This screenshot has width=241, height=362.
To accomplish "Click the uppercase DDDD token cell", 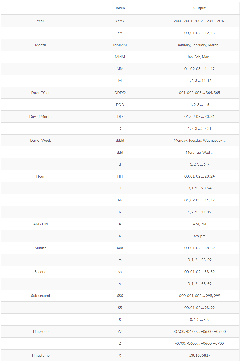I will pyautogui.click(x=120, y=93).
